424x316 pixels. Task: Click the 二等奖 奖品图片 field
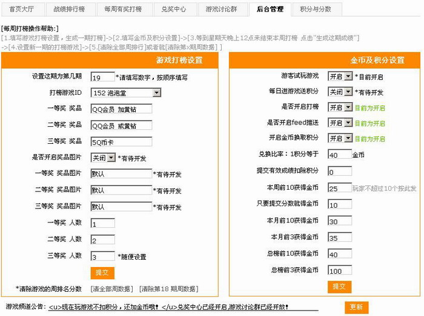pos(121,190)
